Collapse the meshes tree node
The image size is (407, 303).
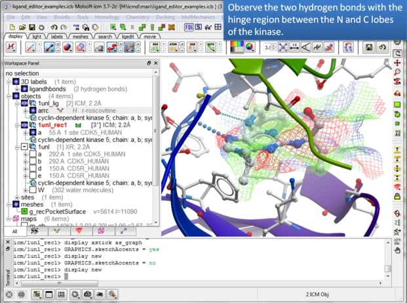pyautogui.click(x=8, y=204)
